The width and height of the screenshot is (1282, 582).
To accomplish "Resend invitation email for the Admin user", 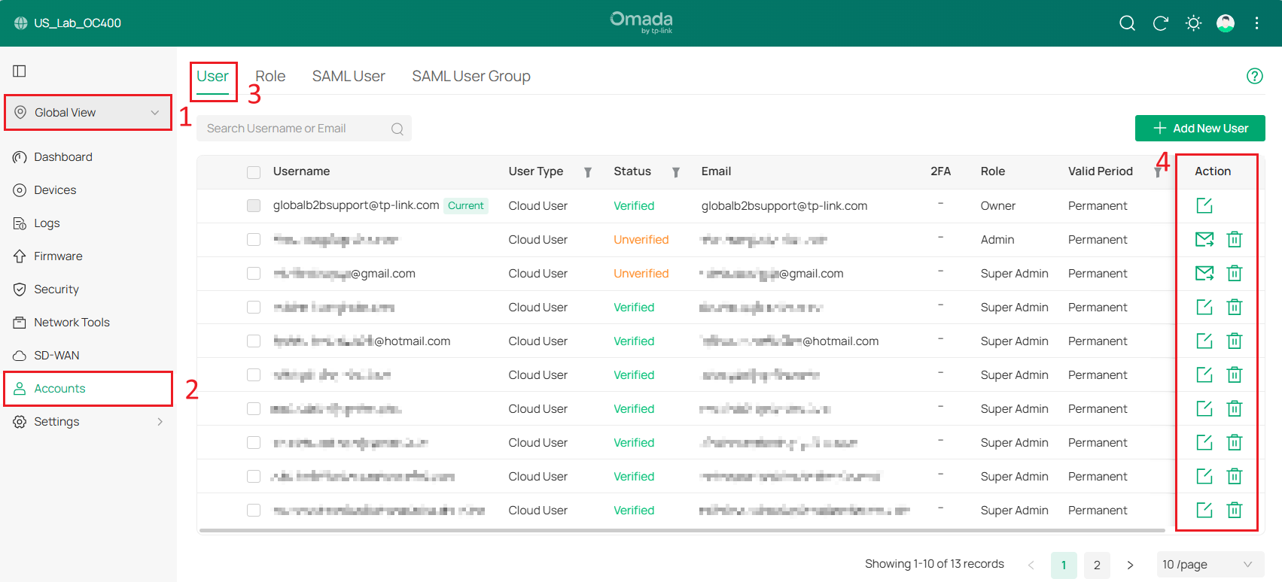I will point(1204,239).
